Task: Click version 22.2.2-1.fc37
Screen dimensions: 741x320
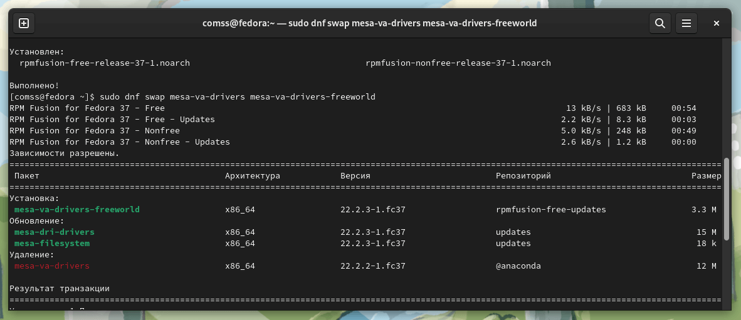Action: pyautogui.click(x=373, y=266)
